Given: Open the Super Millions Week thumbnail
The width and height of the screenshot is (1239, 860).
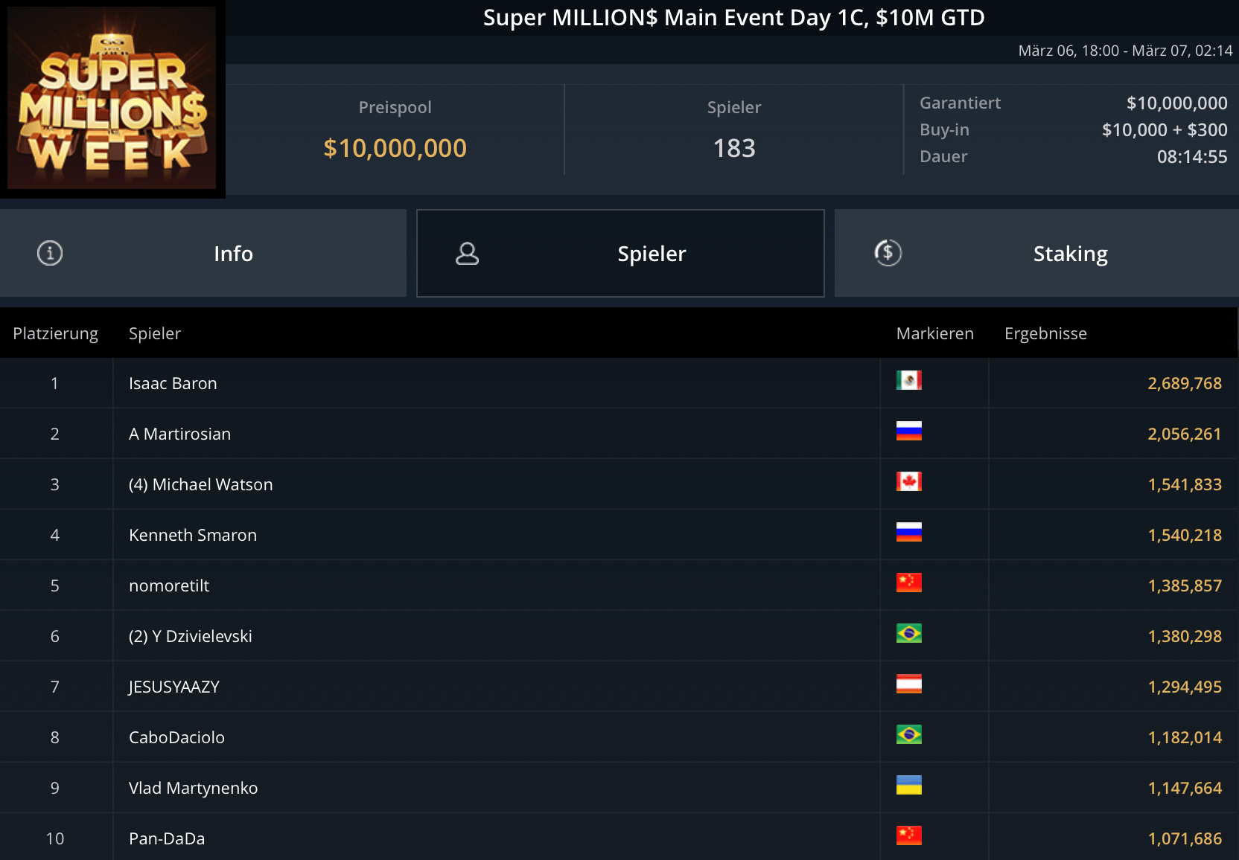Looking at the screenshot, I should [x=112, y=98].
